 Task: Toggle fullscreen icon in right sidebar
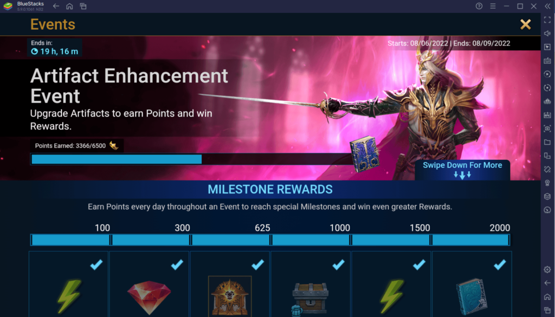[x=547, y=20]
